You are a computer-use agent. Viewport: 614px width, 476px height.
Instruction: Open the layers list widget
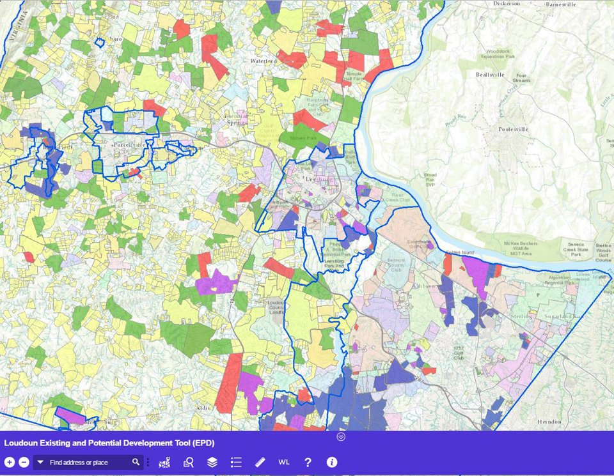point(212,463)
